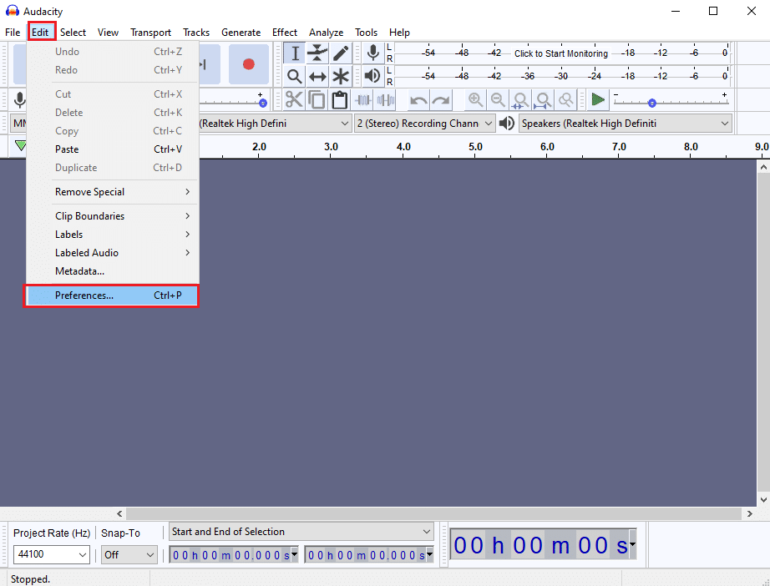Select the Envelope tool
Viewport: 770px width, 586px height.
pyautogui.click(x=317, y=53)
